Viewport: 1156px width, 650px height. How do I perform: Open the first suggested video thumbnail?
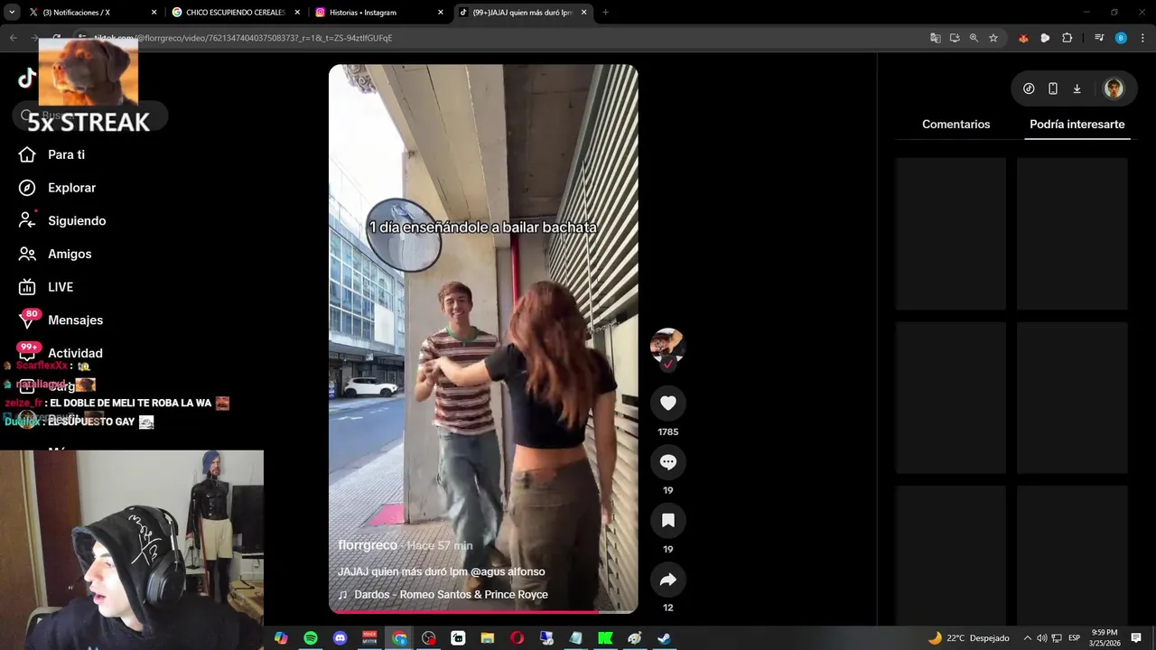coord(950,234)
